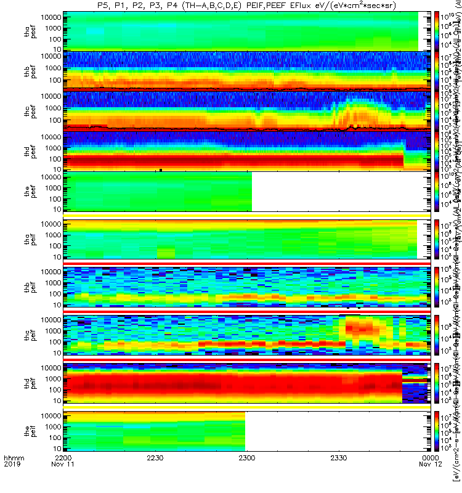The image size is (462, 493).
Task: Click the 2300 time axis label
Action: 247,458
